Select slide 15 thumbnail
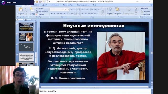The height and width of the screenshot is (94, 168). (26, 37)
